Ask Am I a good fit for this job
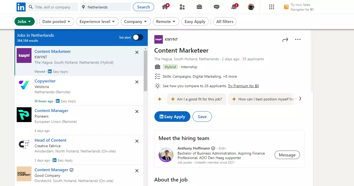The width and height of the screenshot is (354, 186). [196, 99]
